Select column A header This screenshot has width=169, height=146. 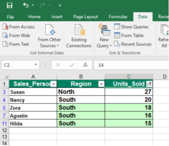pyautogui.click(x=33, y=77)
